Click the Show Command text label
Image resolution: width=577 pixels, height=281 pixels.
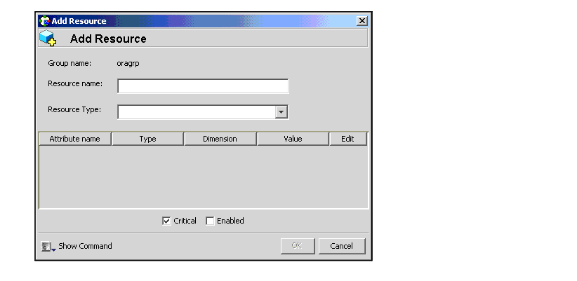[85, 246]
